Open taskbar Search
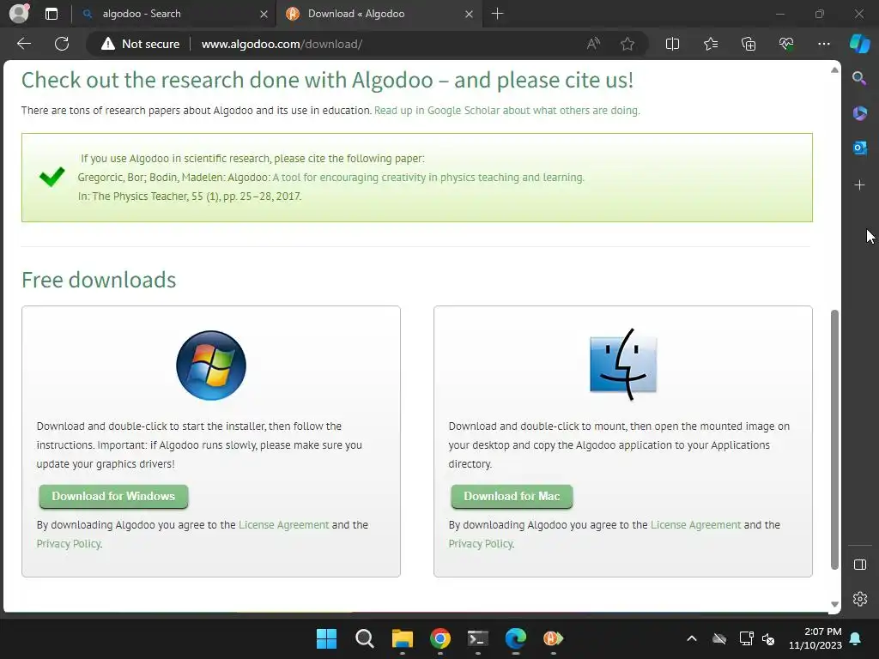 (364, 638)
